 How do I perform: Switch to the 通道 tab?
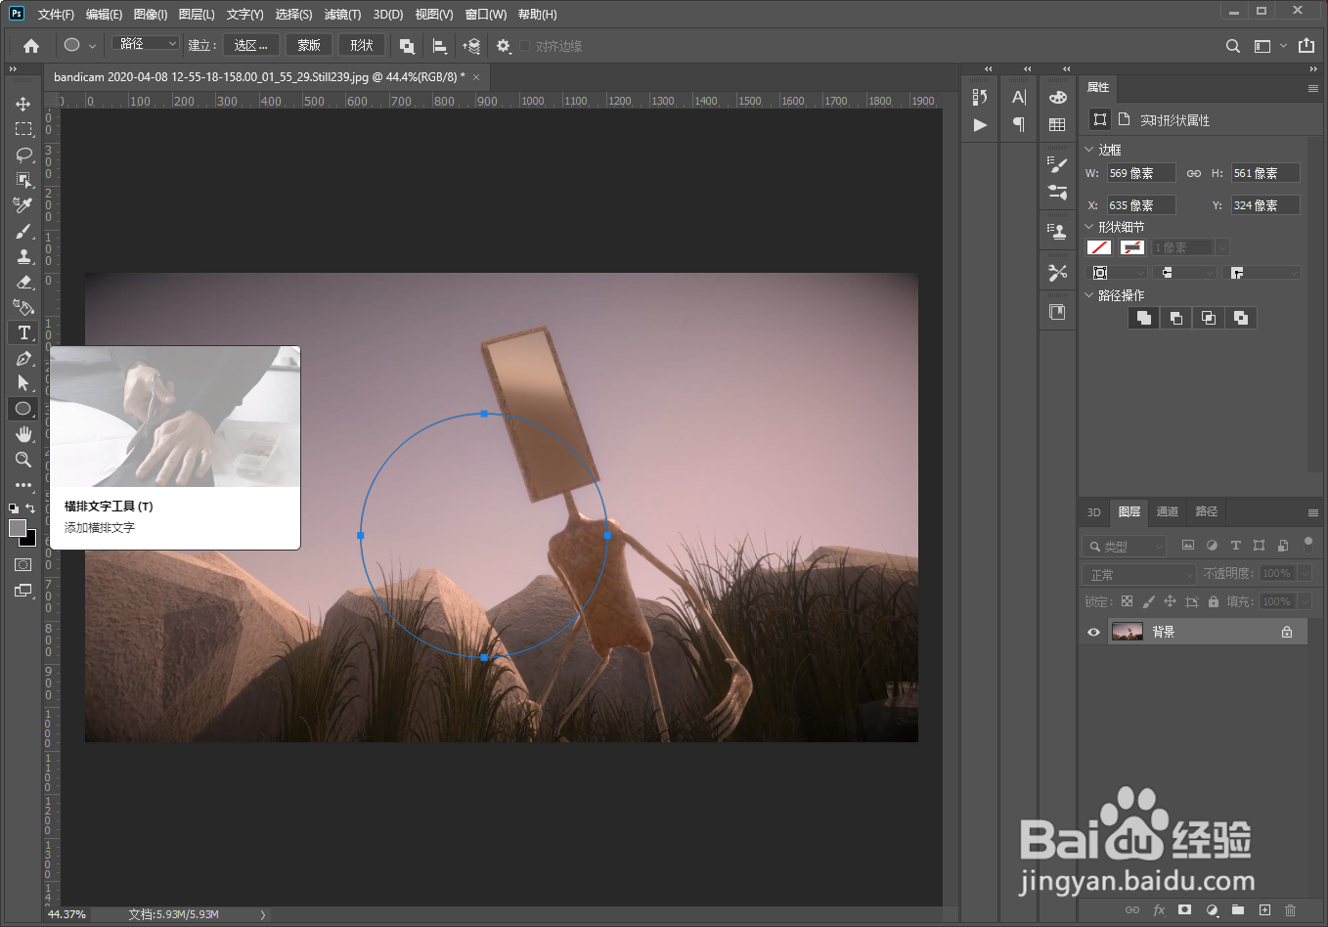tap(1168, 511)
